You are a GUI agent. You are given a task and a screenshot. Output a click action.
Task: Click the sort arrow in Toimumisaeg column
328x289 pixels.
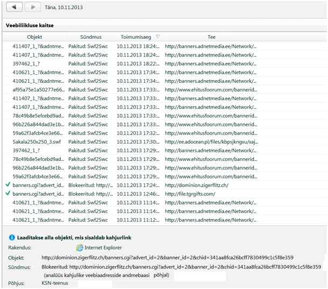coord(157,37)
